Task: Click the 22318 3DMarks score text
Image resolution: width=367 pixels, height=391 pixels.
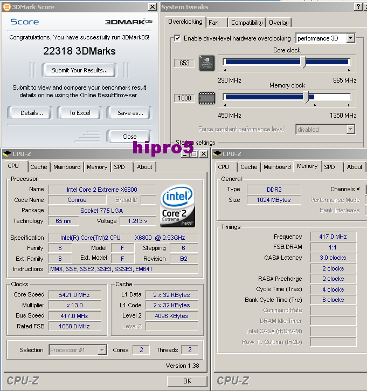Action: [x=79, y=51]
